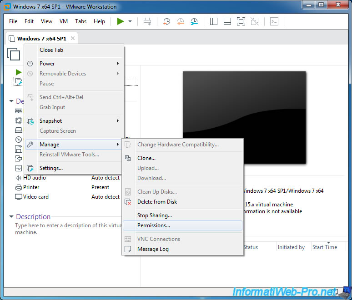The height and width of the screenshot is (300, 352).
Task: Click the network adapter device icon
Action: pyautogui.click(x=18, y=159)
